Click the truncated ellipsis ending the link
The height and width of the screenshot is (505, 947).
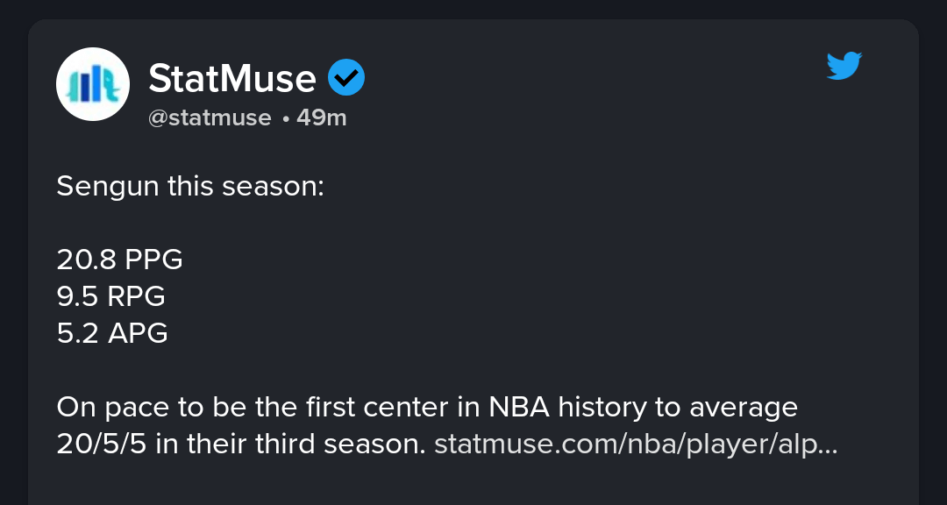[x=828, y=445]
